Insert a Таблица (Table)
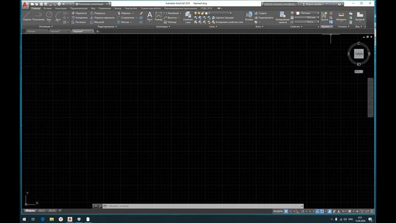 click(x=170, y=22)
